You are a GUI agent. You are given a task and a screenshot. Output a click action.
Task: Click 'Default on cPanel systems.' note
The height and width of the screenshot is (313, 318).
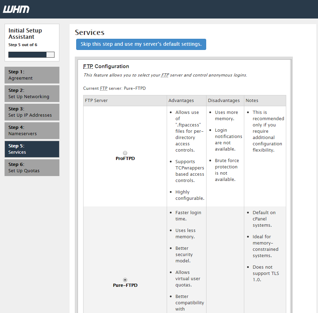pos(264,219)
